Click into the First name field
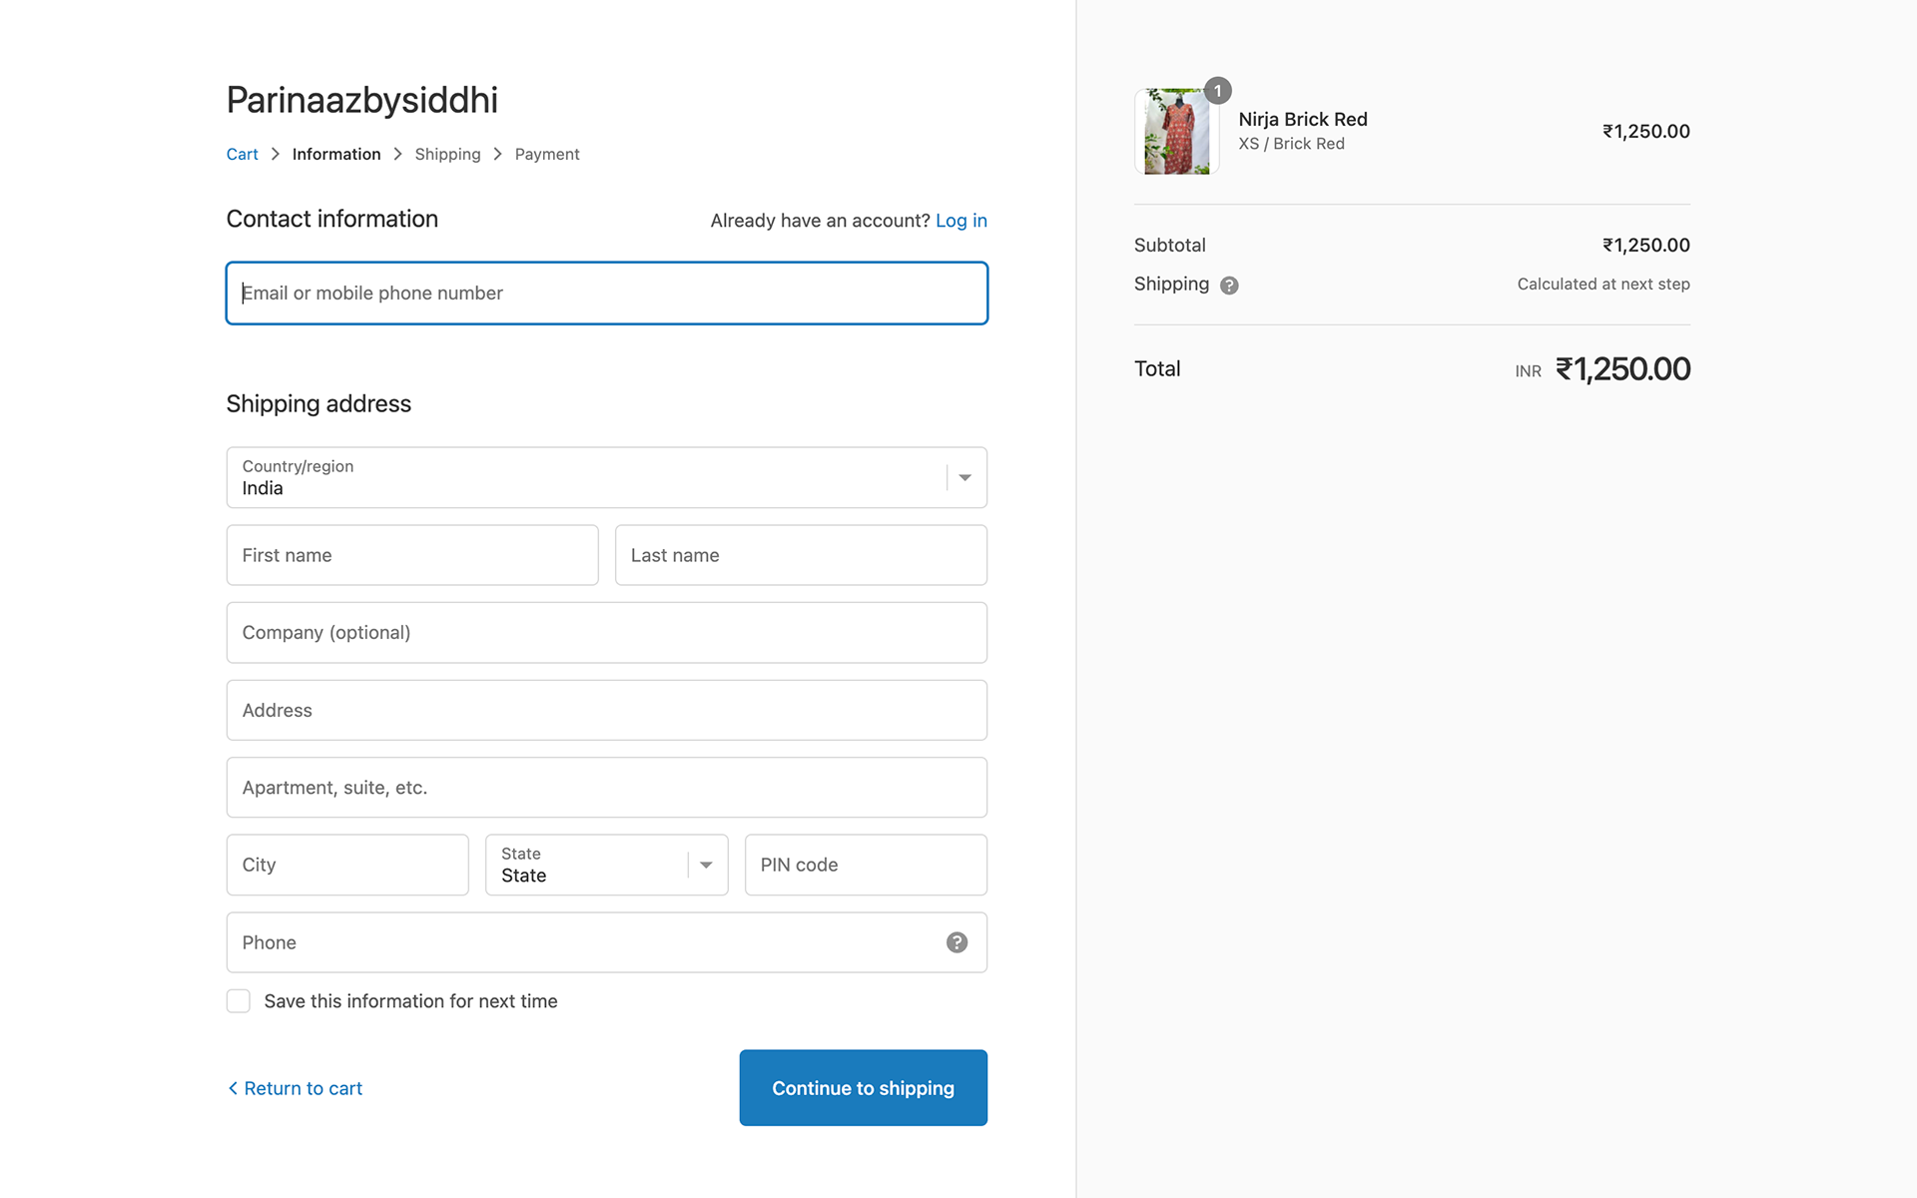Image resolution: width=1917 pixels, height=1198 pixels. tap(411, 555)
